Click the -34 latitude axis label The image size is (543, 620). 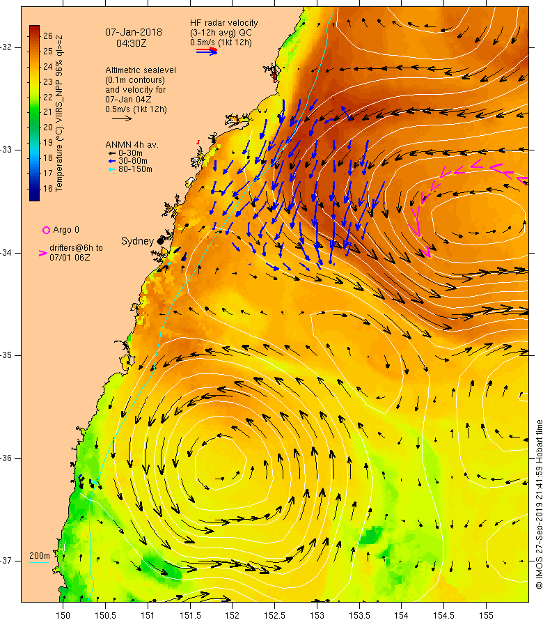point(6,253)
